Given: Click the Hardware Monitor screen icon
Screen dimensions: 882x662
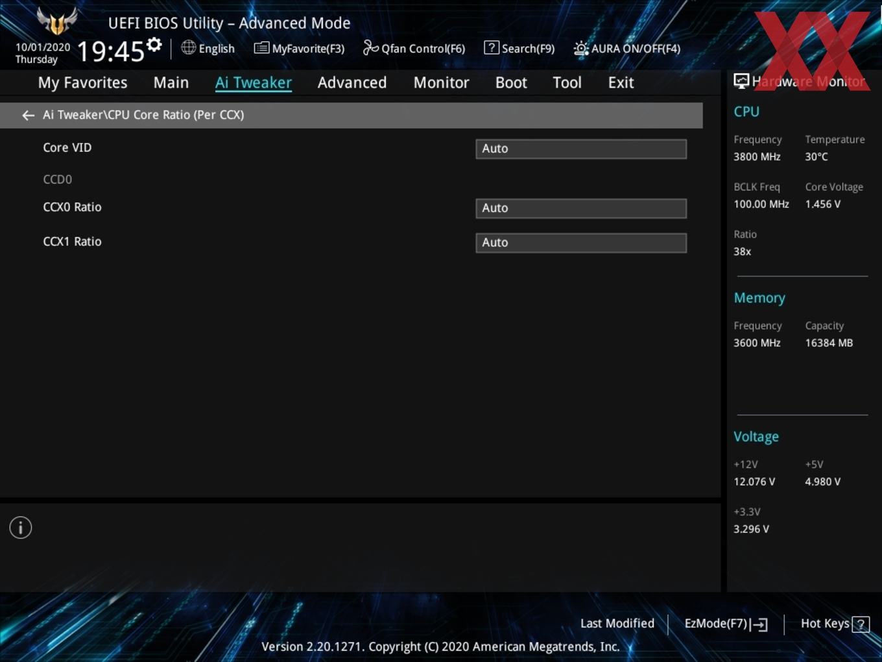Looking at the screenshot, I should [741, 80].
